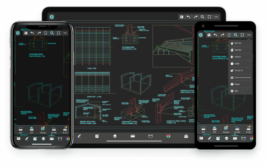This screenshot has width=266, height=167.
Task: Select the Facade tool on the Android phone
Action: point(226,129)
